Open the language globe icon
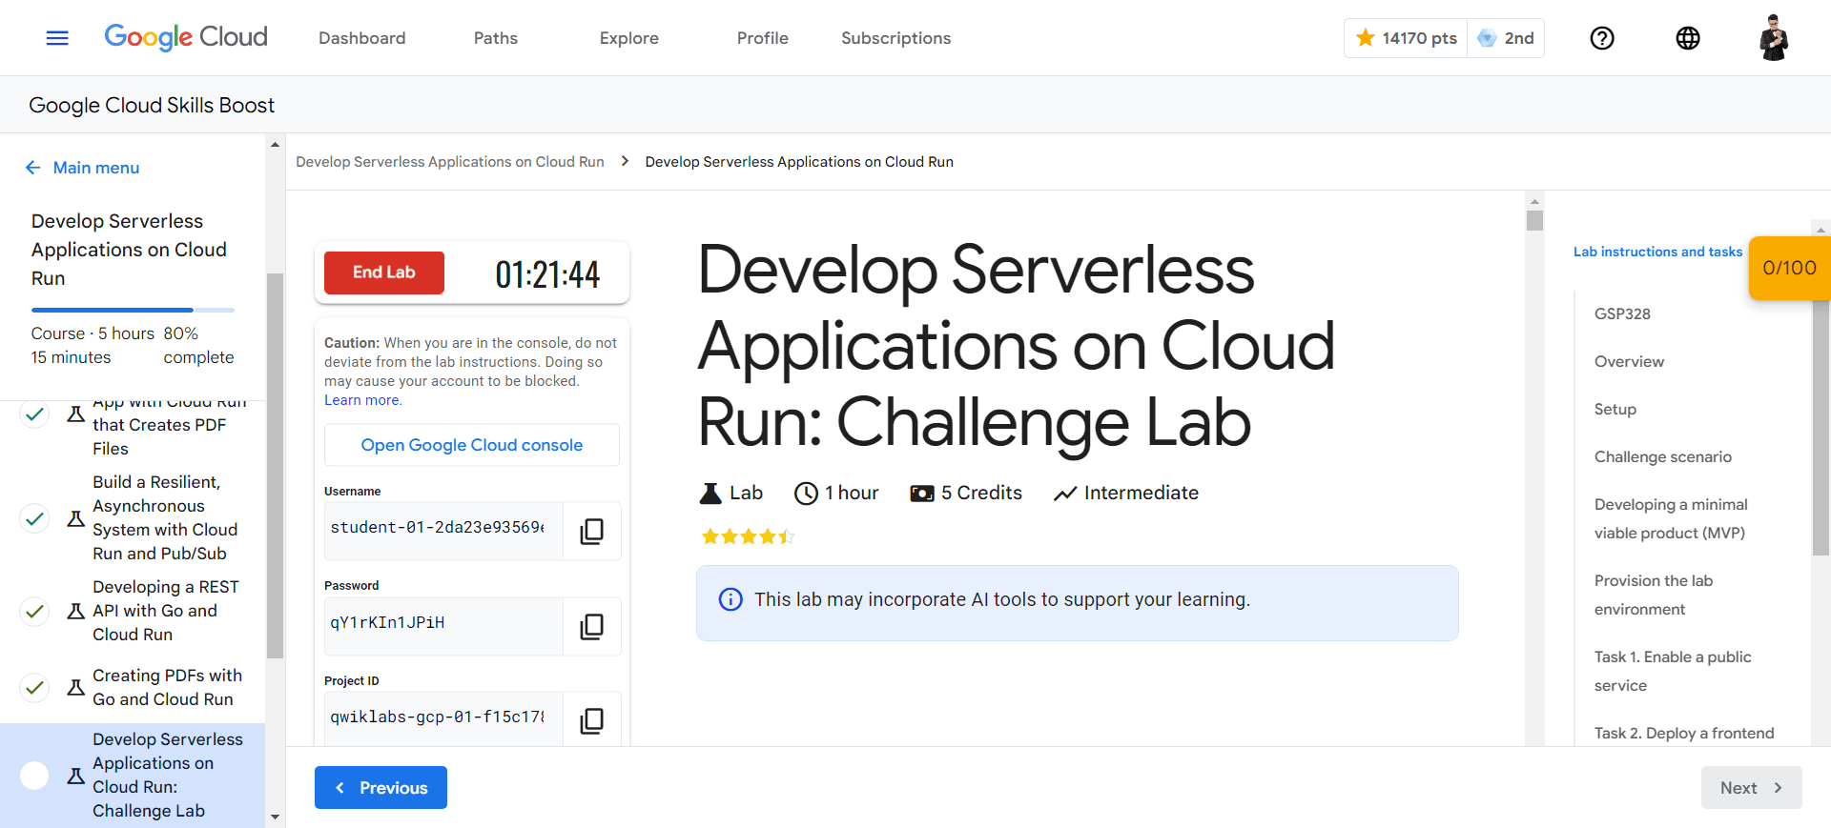 tap(1688, 38)
